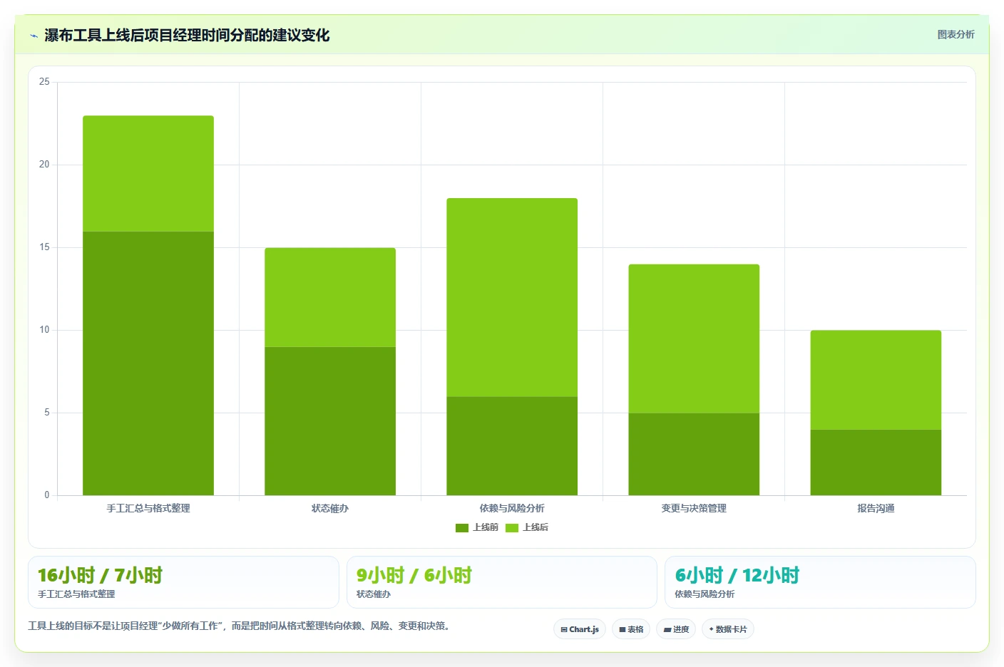Open the 6小时 / 12小时 stat card

coord(820,582)
